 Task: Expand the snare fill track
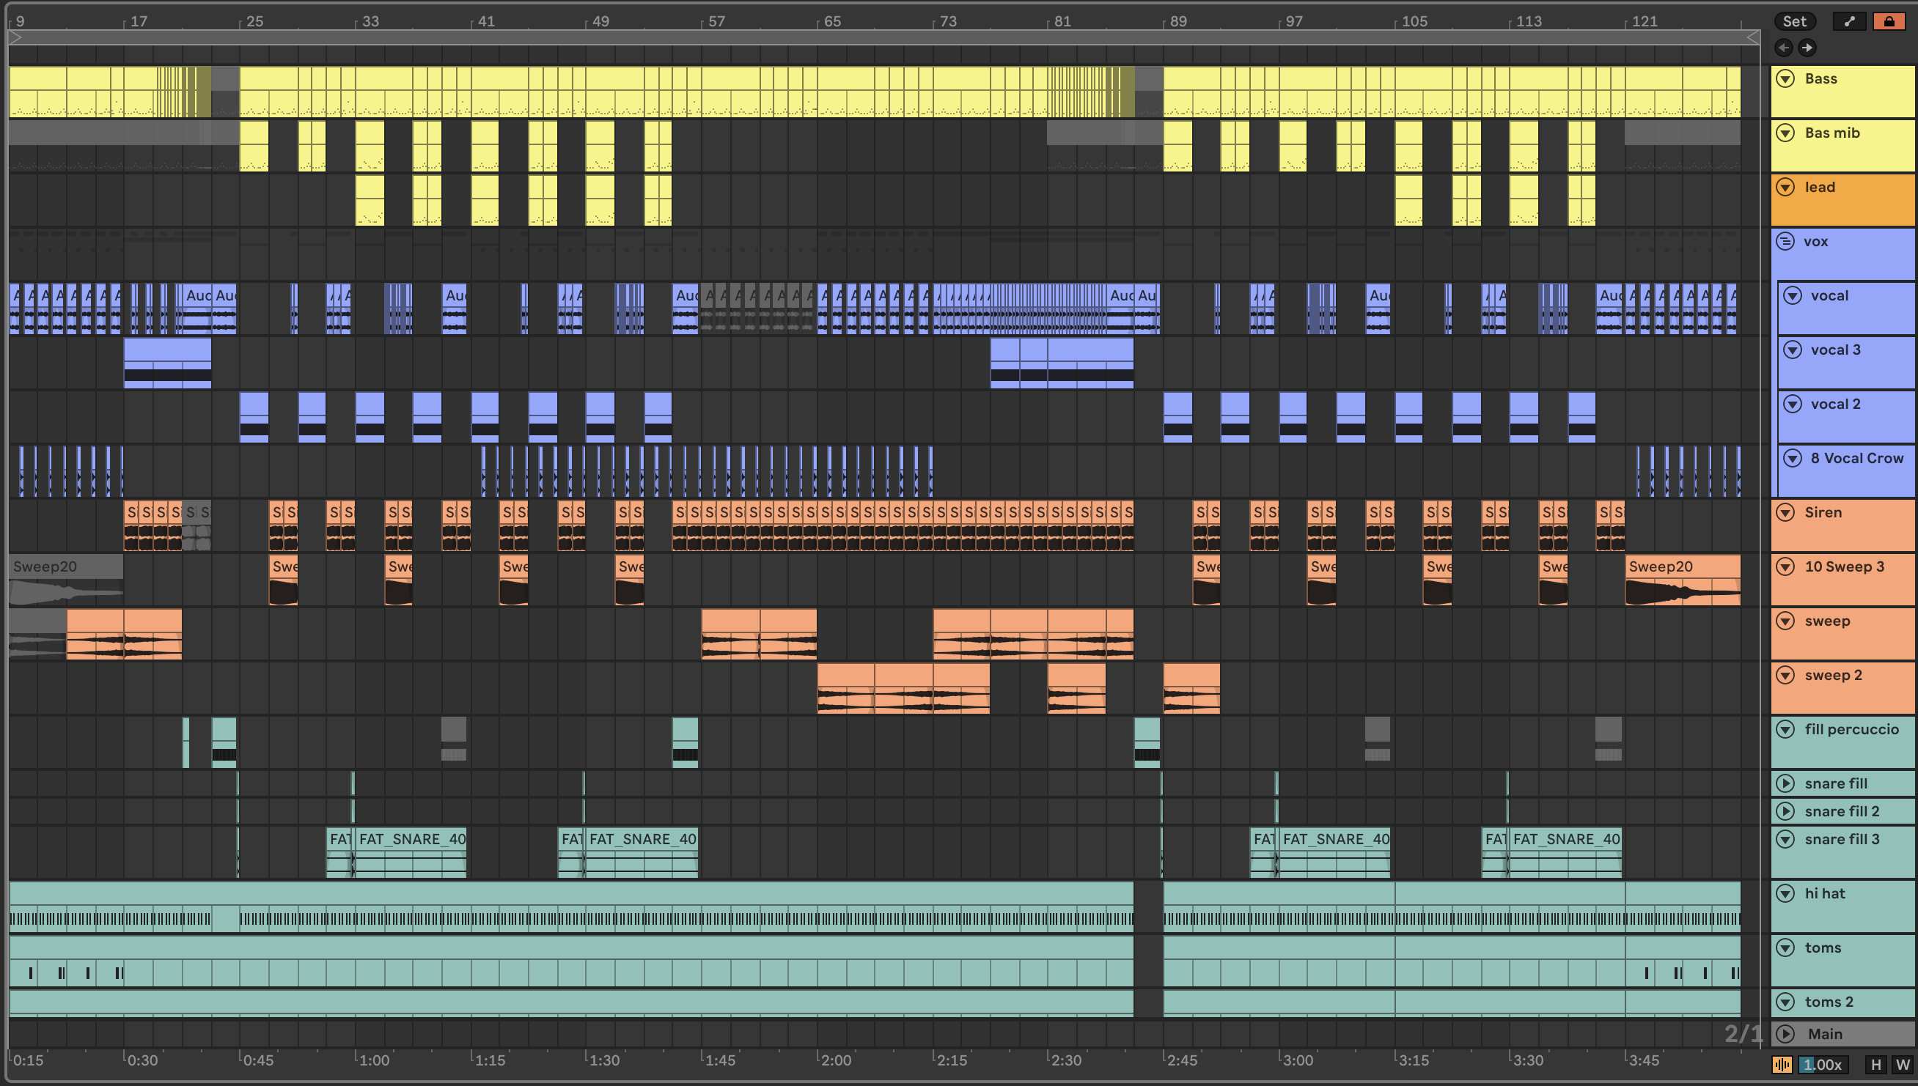(x=1785, y=783)
